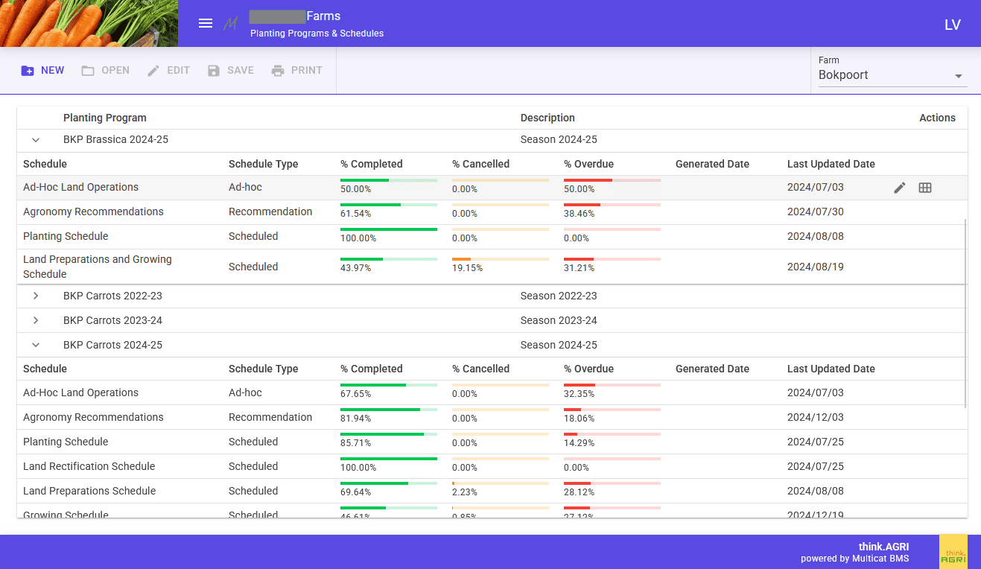Click the OPEN toolbar button
This screenshot has height=569, width=981.
[105, 71]
